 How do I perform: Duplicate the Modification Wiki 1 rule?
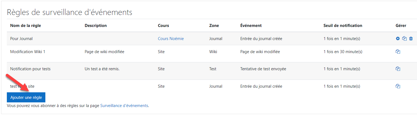398,51
